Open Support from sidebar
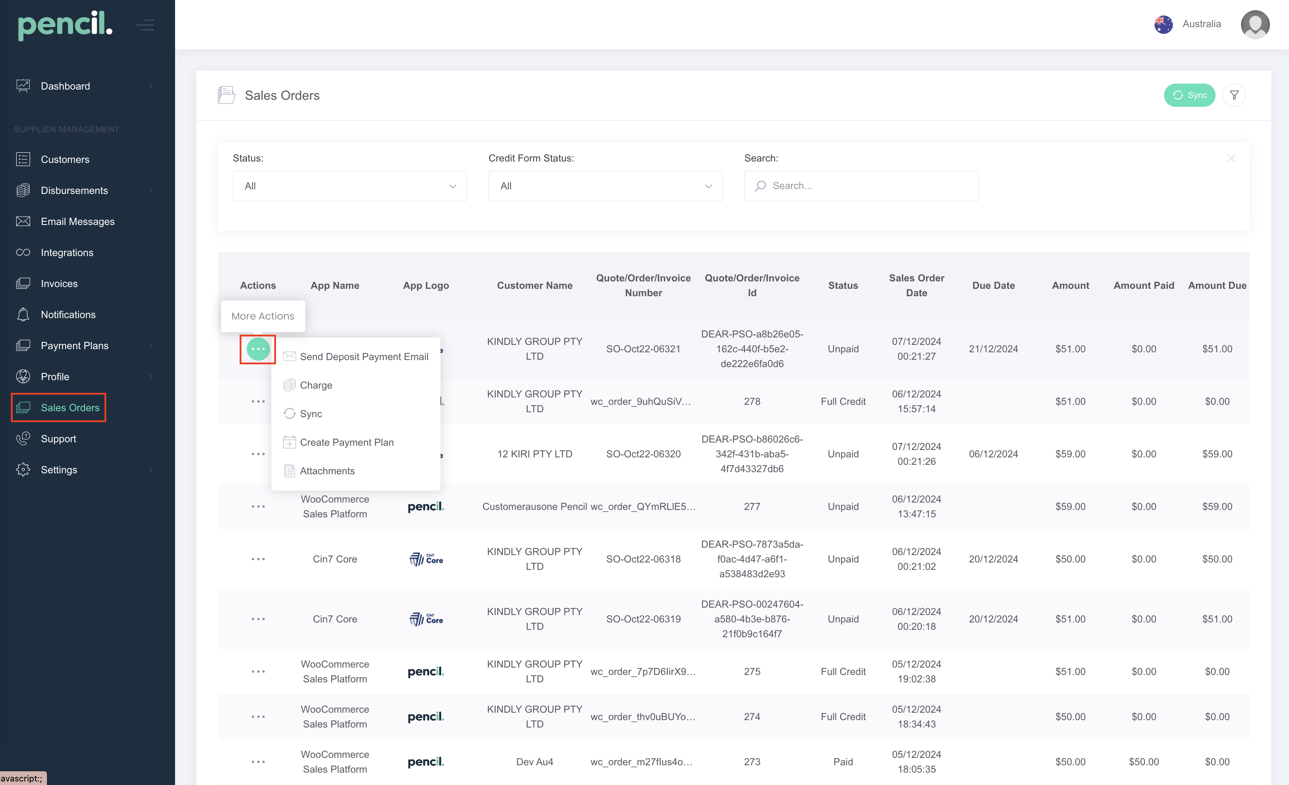Image resolution: width=1289 pixels, height=785 pixels. click(58, 438)
